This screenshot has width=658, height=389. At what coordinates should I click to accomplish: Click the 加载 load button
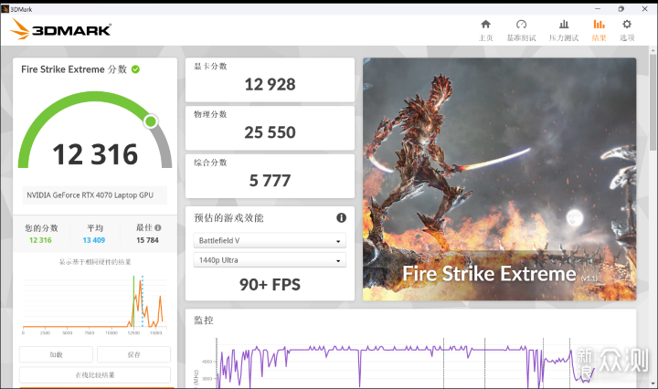click(x=56, y=354)
